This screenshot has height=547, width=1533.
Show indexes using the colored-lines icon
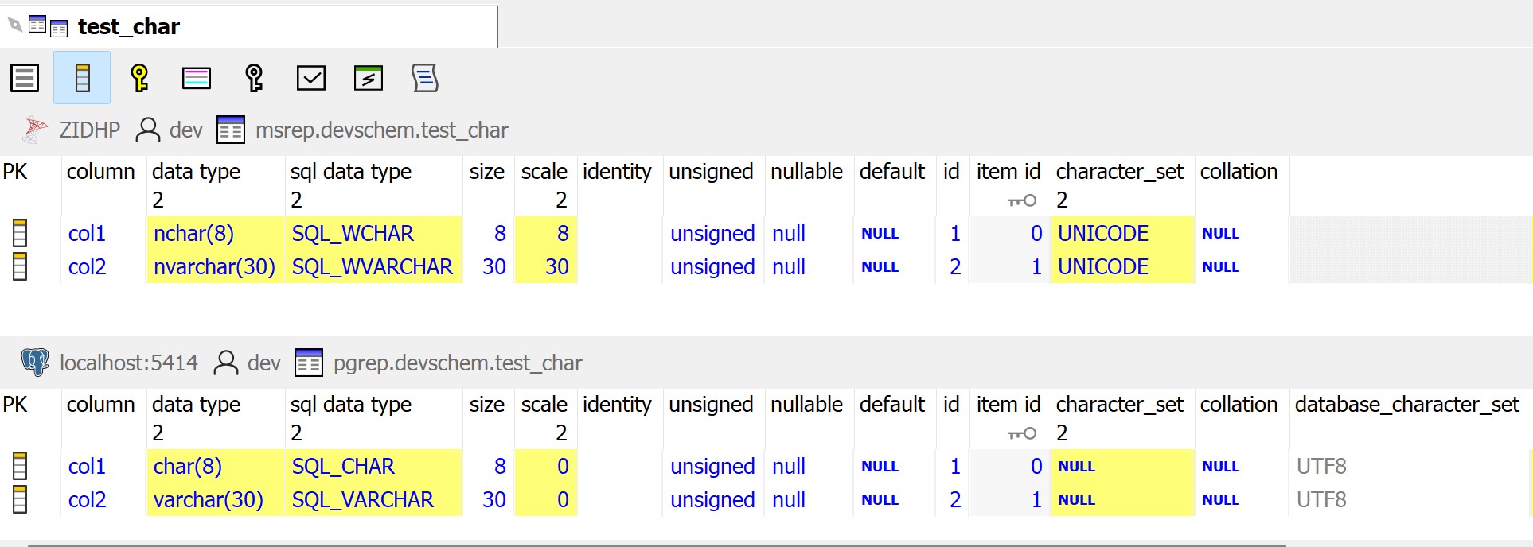click(197, 78)
